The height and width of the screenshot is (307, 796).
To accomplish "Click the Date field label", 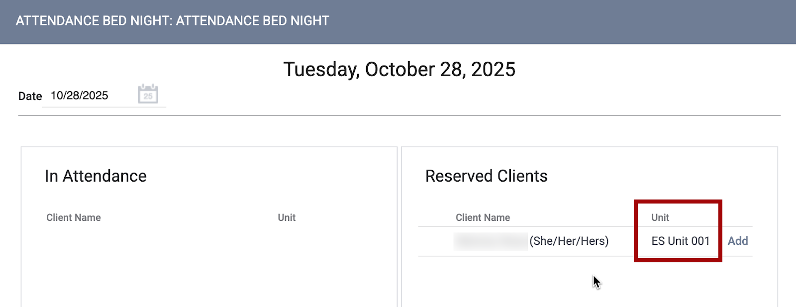I will click(x=30, y=97).
